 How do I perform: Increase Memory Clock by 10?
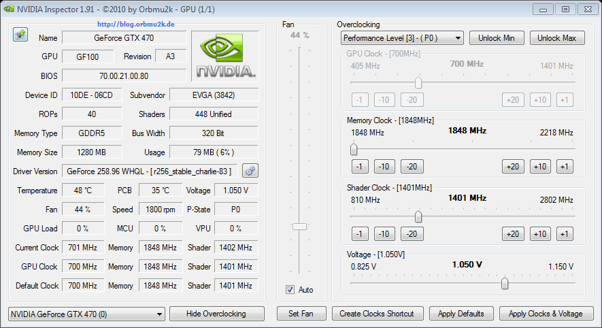(x=540, y=167)
